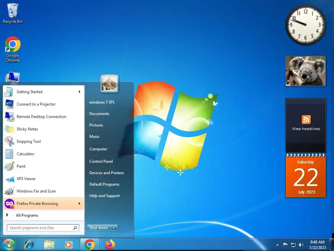This screenshot has width=334, height=251.
Task: Click the analog clock gadget
Action: 305,25
